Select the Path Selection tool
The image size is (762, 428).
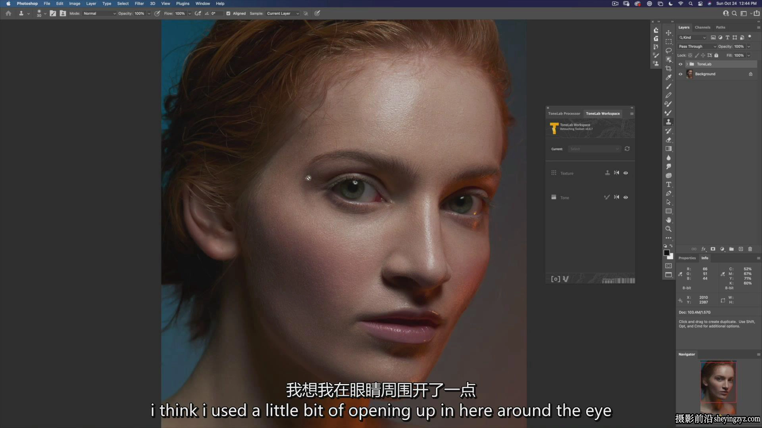pyautogui.click(x=669, y=202)
